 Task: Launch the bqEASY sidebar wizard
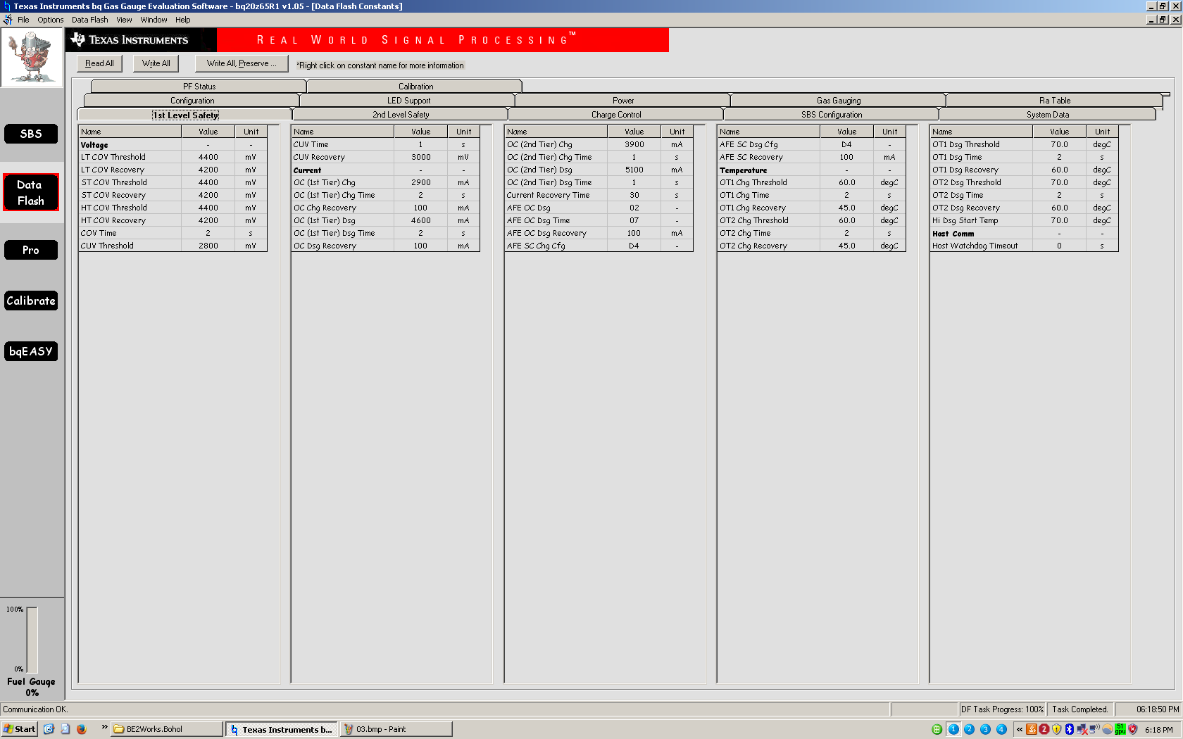coord(31,351)
